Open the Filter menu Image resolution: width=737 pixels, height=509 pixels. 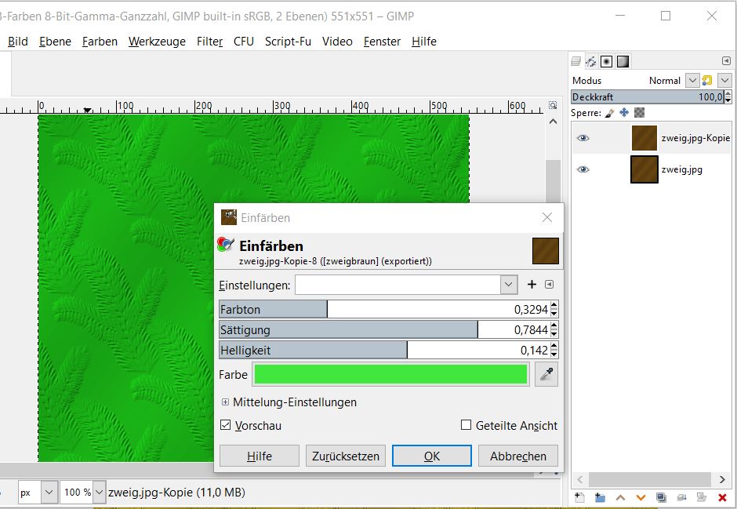click(x=209, y=42)
